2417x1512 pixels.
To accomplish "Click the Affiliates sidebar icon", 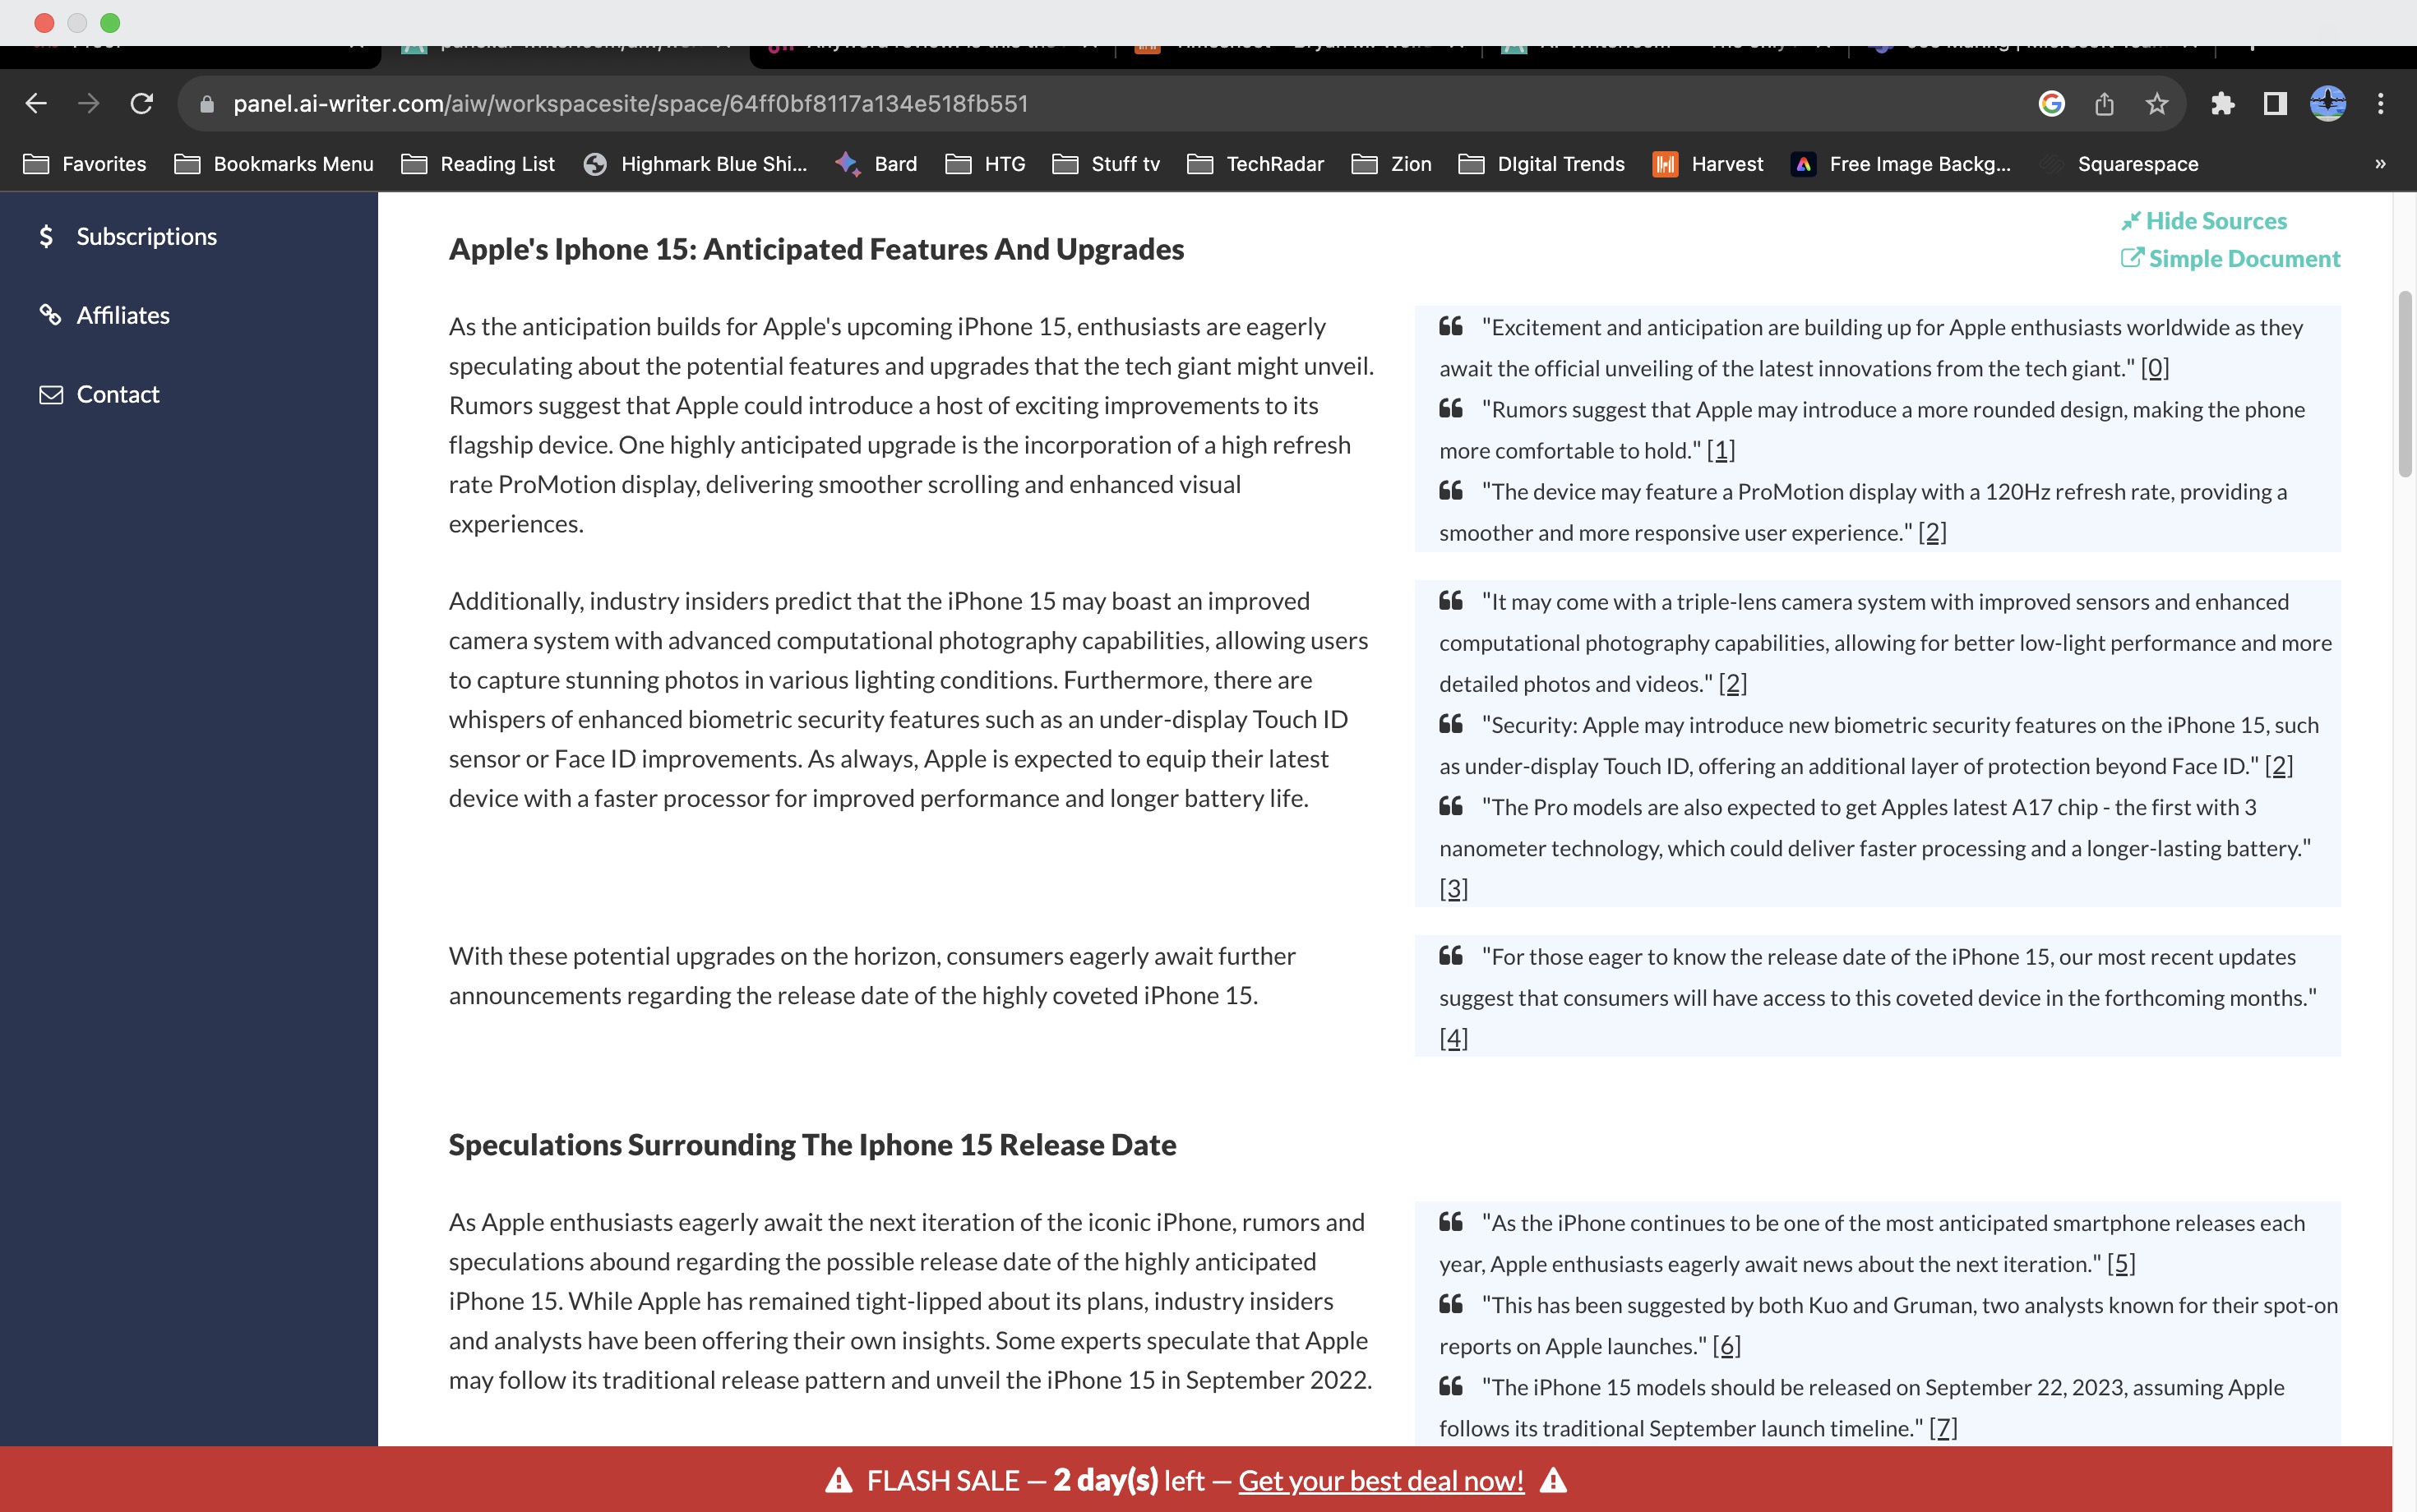I will [x=50, y=314].
